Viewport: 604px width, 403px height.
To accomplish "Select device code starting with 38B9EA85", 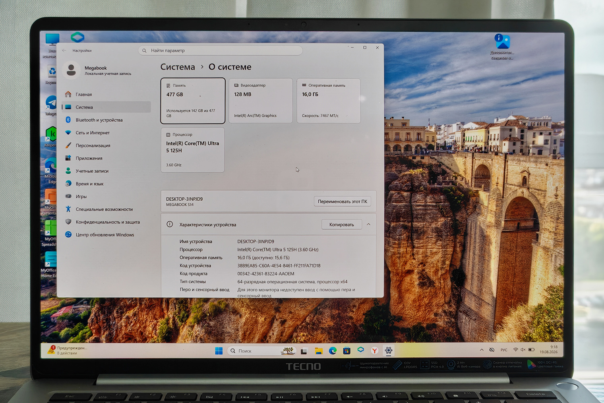I will click(279, 265).
